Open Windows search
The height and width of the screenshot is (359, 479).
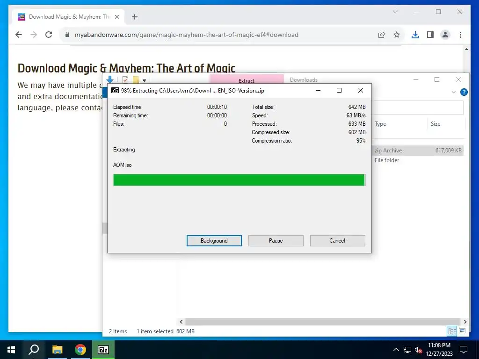tap(34, 350)
